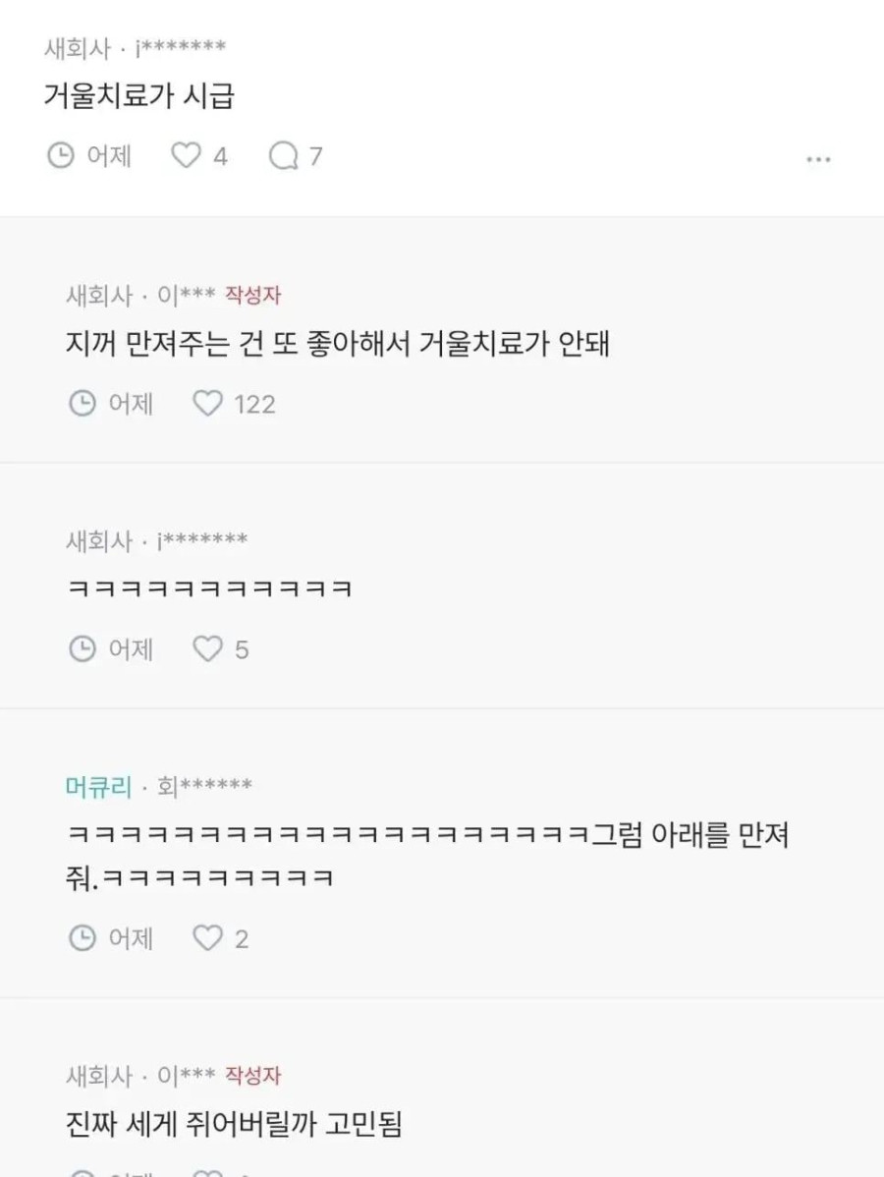Click the clock icon beside the 122-like comment

pos(83,403)
